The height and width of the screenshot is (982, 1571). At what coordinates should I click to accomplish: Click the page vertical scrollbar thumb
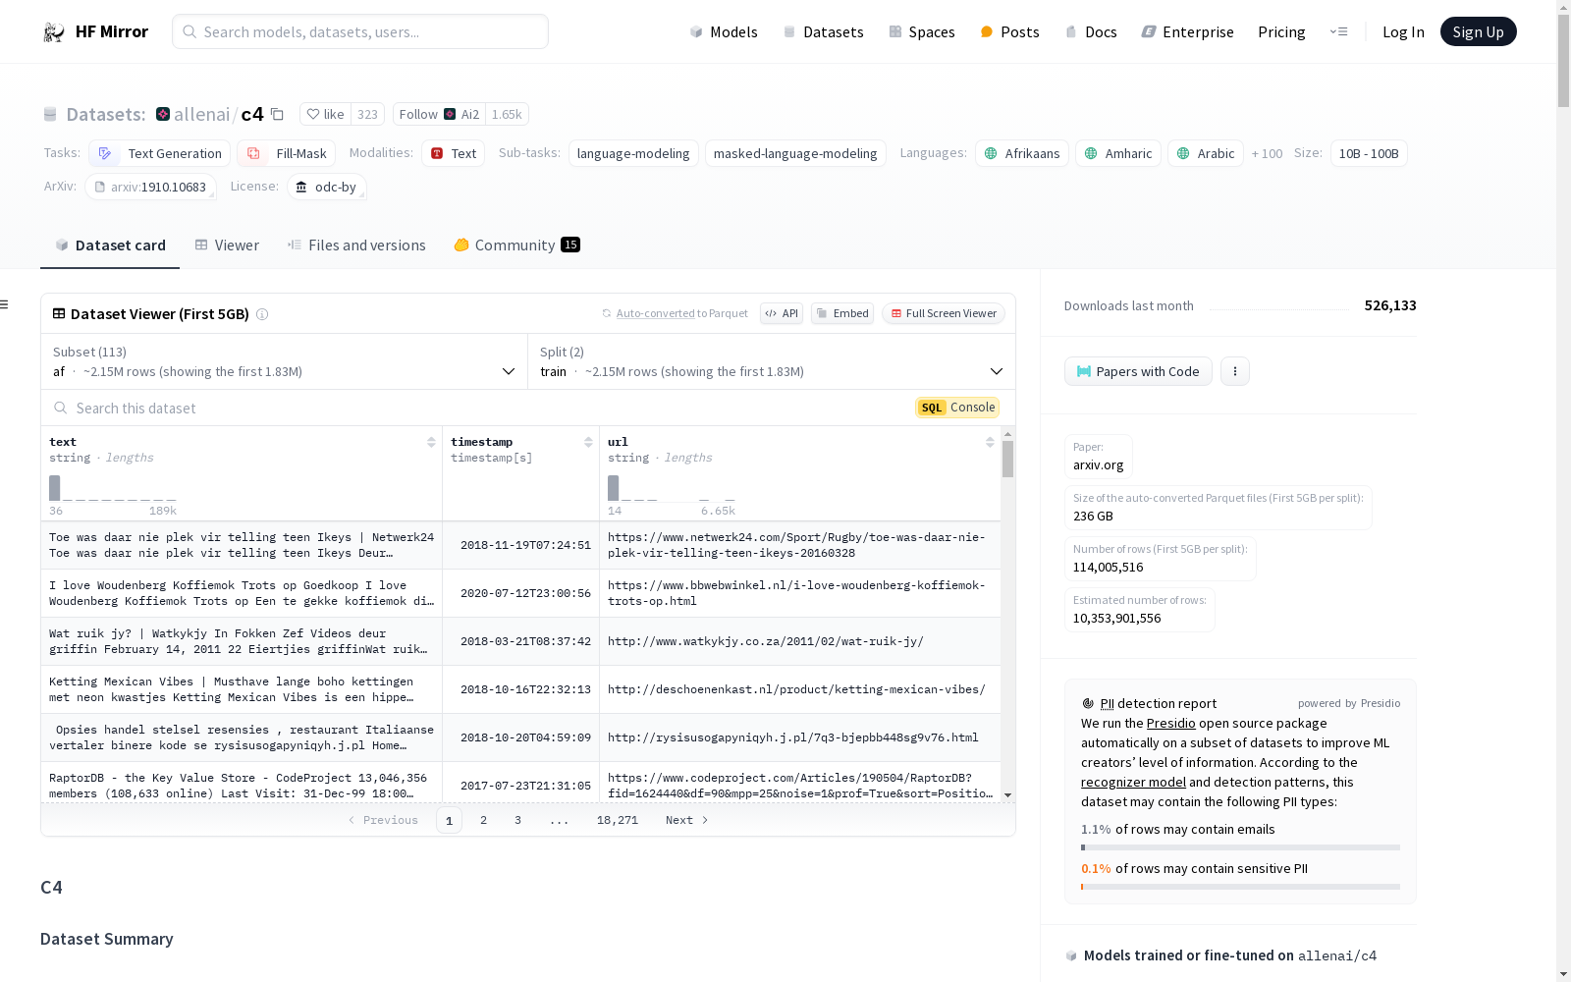[1563, 59]
